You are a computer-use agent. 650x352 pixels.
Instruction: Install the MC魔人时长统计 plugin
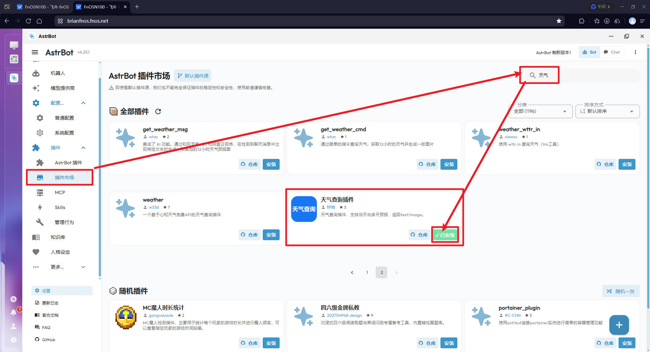[x=271, y=343]
